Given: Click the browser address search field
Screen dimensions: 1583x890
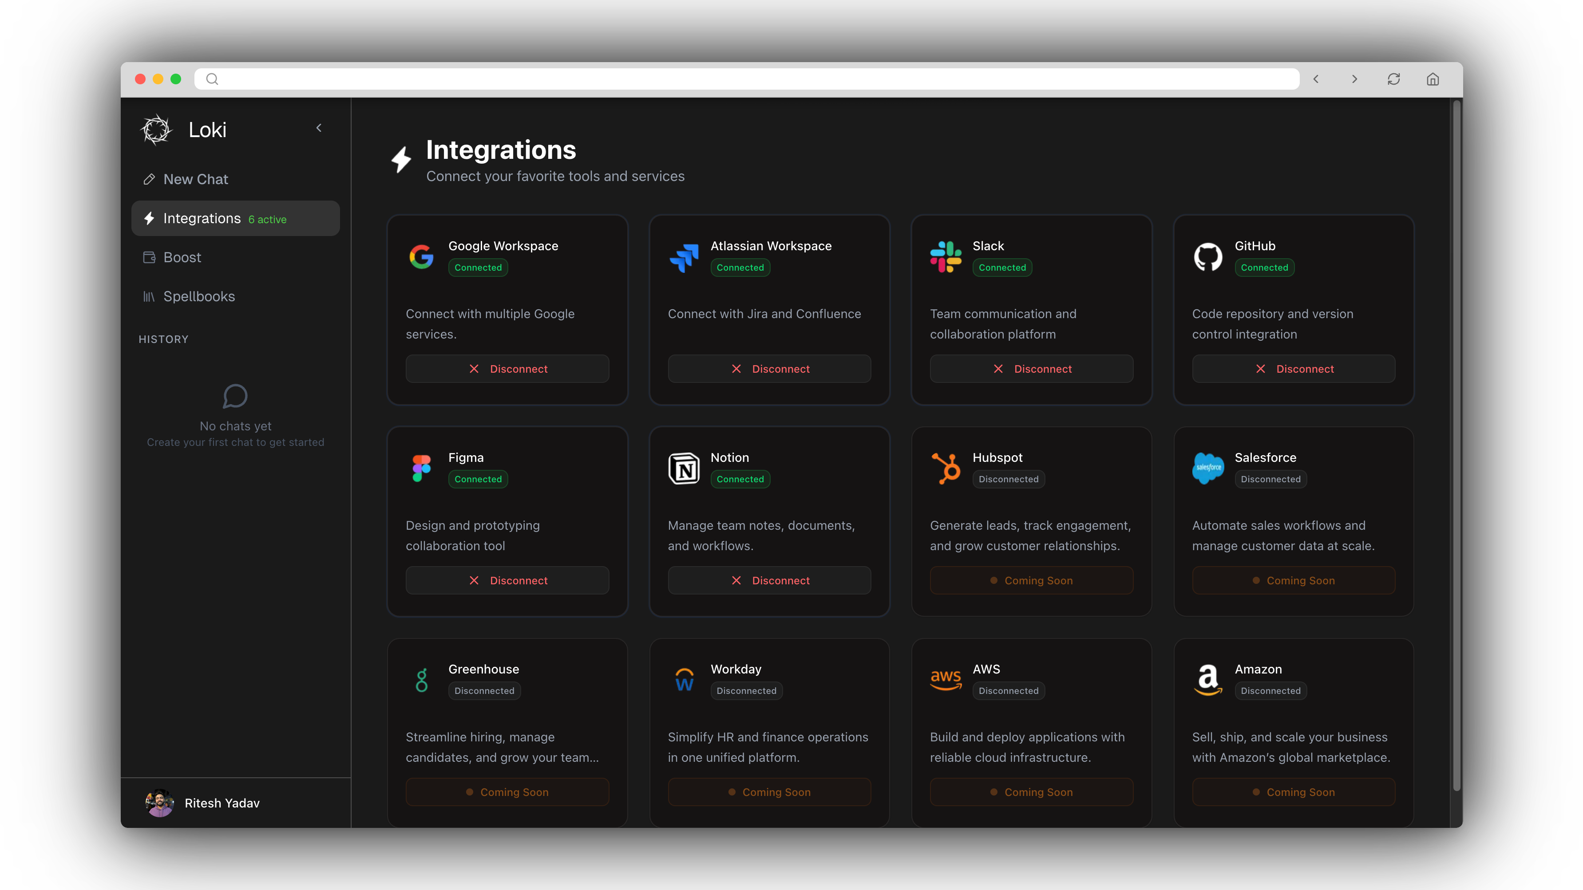Looking at the screenshot, I should point(747,79).
